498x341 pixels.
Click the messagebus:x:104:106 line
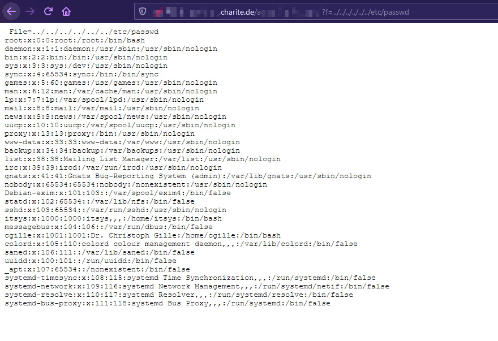pos(109,227)
